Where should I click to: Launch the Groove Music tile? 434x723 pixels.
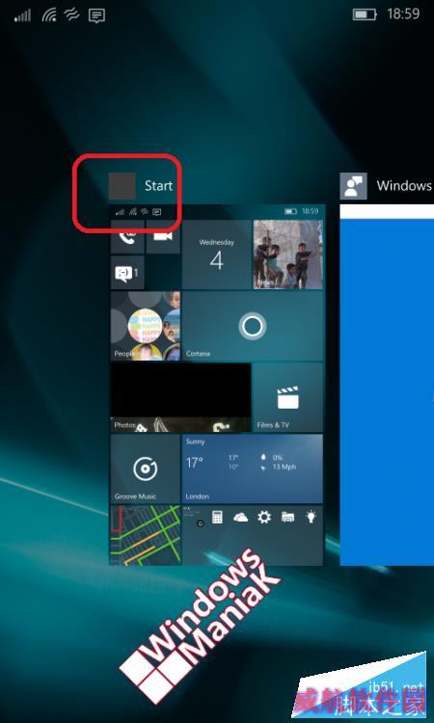coord(146,469)
